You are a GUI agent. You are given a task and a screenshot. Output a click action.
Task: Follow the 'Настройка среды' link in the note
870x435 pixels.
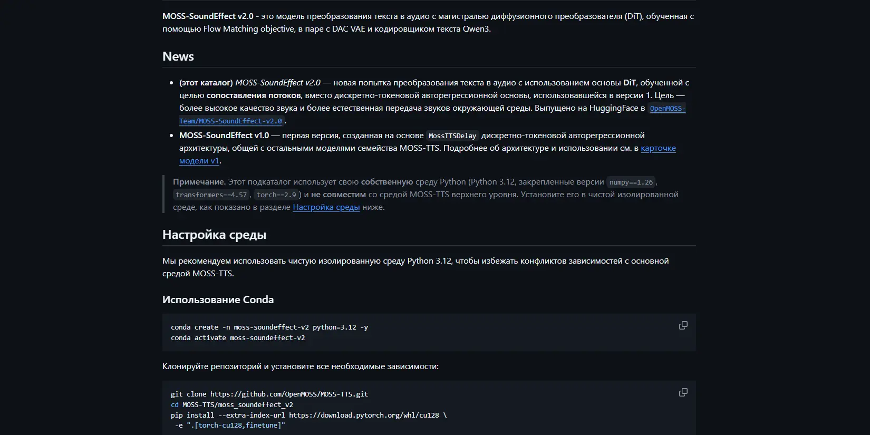pos(326,207)
